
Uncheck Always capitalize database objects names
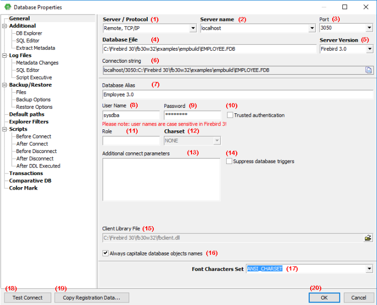point(106,253)
